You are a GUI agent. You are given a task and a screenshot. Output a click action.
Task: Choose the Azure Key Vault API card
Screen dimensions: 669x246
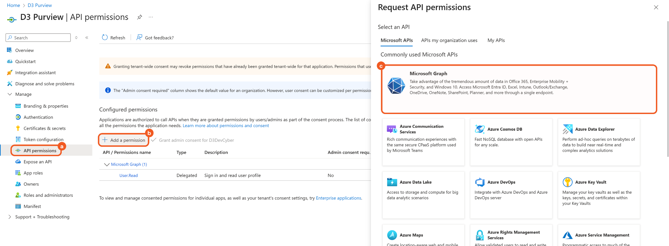pyautogui.click(x=598, y=195)
